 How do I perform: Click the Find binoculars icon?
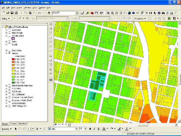pos(163,13)
